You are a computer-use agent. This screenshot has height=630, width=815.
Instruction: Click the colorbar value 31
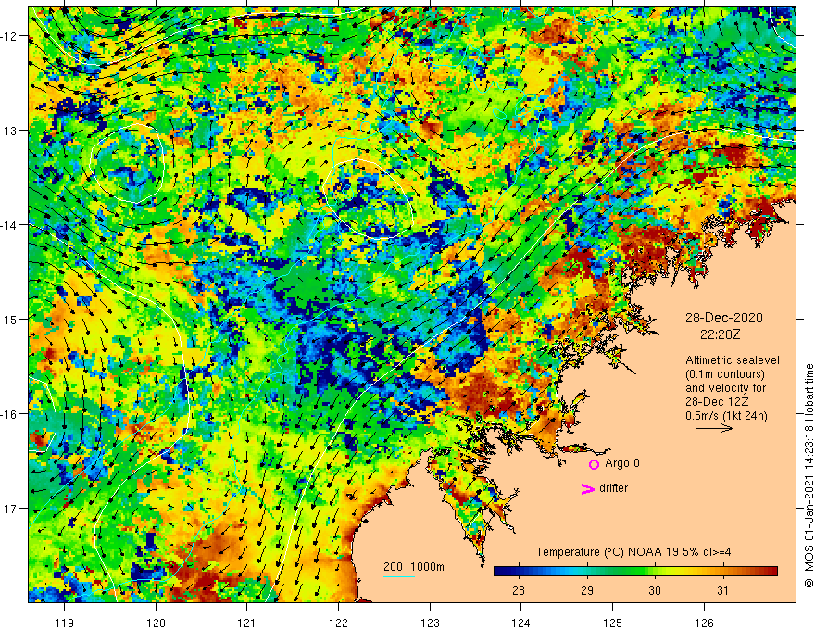[722, 591]
